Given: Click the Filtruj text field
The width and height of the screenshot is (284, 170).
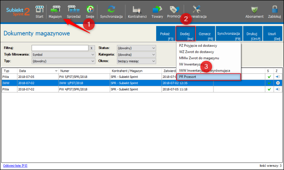Looking at the screenshot, I should point(60,48).
